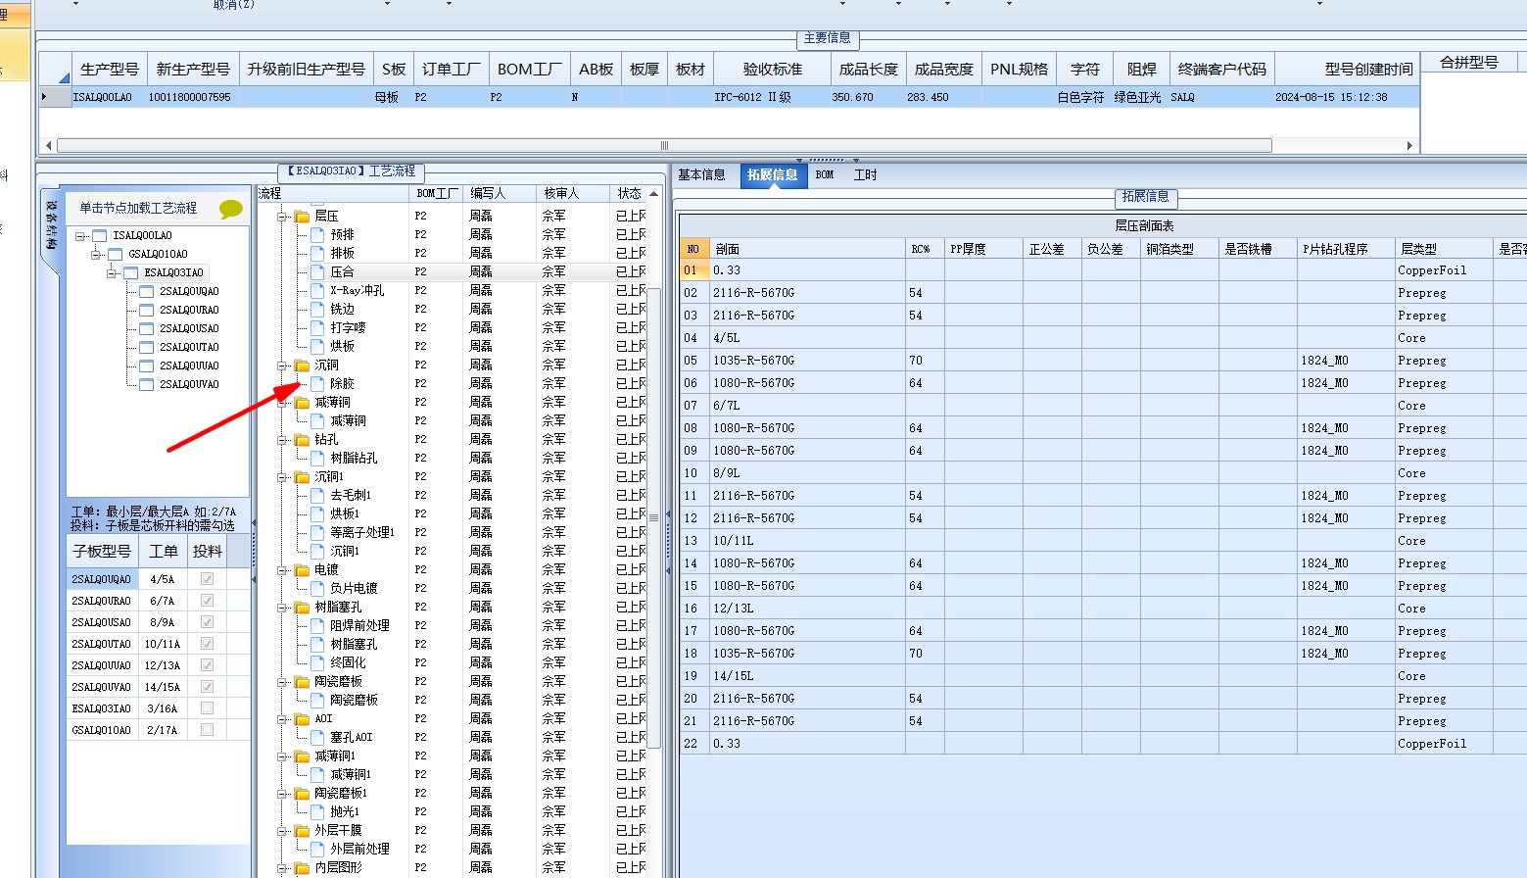Click the 子板型号 column header
This screenshot has width=1527, height=878.
[102, 552]
